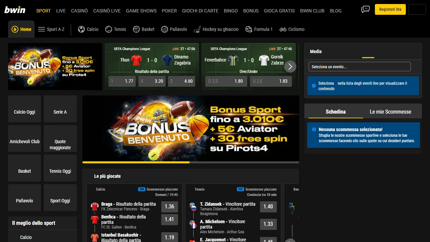Click the bwin logo
This screenshot has width=430, height=242.
[x=15, y=10]
